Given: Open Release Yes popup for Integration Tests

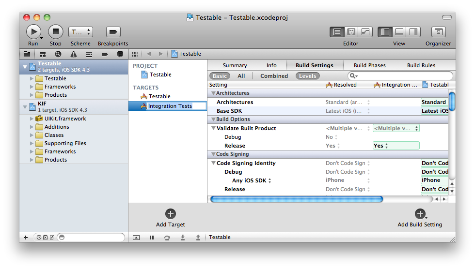Looking at the screenshot, I should (x=396, y=146).
